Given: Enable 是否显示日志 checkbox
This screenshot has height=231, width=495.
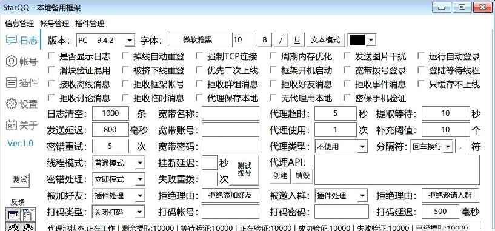Looking at the screenshot, I should [x=51, y=56].
